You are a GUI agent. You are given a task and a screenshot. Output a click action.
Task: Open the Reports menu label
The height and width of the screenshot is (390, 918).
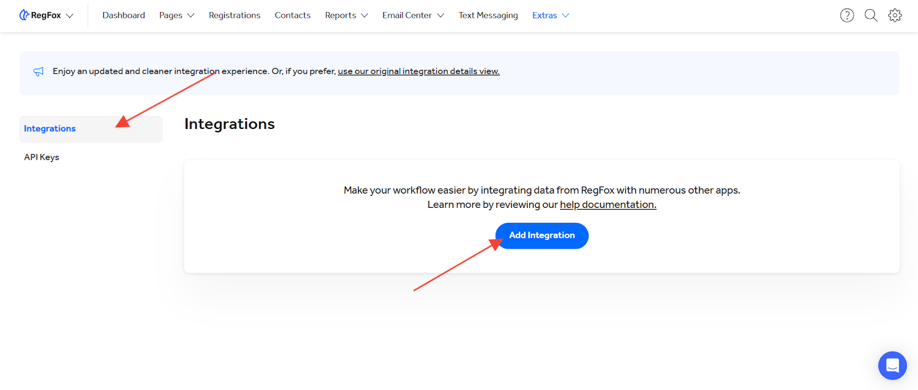pyautogui.click(x=340, y=15)
